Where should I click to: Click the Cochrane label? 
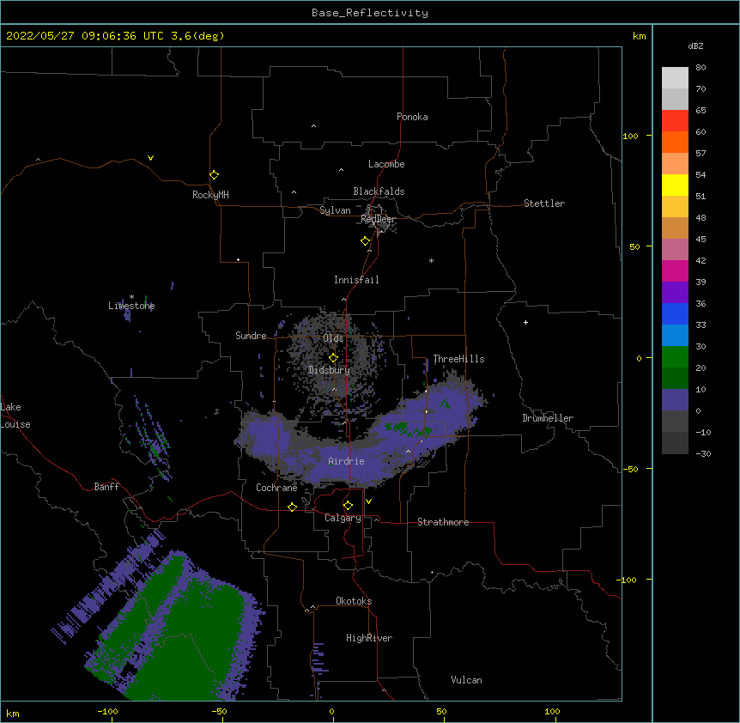click(276, 488)
